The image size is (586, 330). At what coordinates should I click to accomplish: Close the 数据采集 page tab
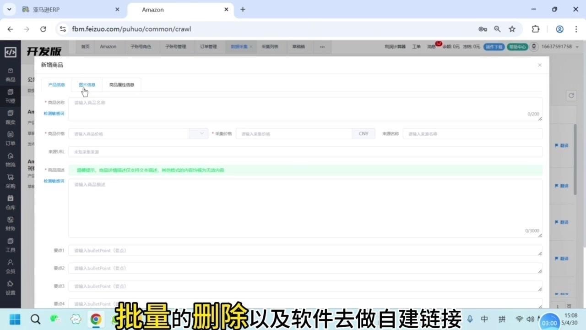(x=251, y=47)
